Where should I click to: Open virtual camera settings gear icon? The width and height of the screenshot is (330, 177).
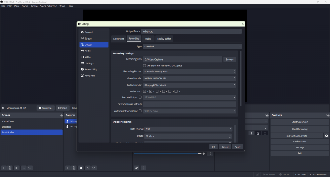[326, 136]
